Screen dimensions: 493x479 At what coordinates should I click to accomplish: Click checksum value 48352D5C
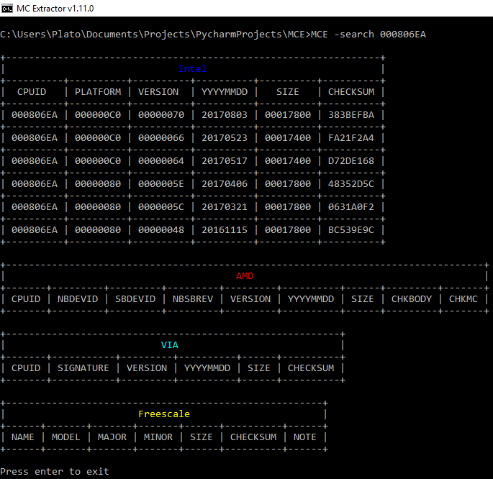click(350, 184)
